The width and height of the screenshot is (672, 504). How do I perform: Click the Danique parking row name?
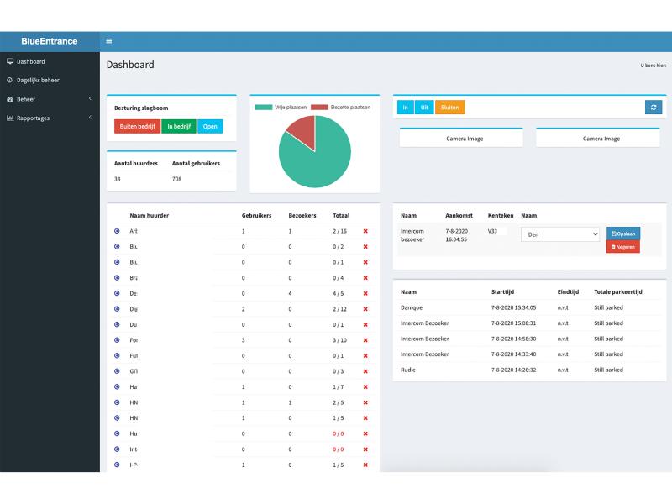412,307
